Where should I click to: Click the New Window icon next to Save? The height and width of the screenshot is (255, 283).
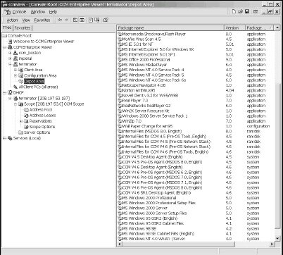point(256,11)
